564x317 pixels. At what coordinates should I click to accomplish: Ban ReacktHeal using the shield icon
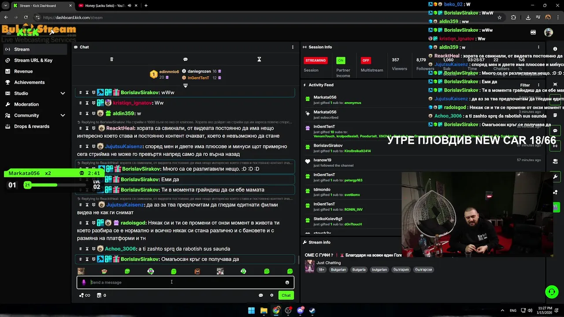tap(93, 128)
